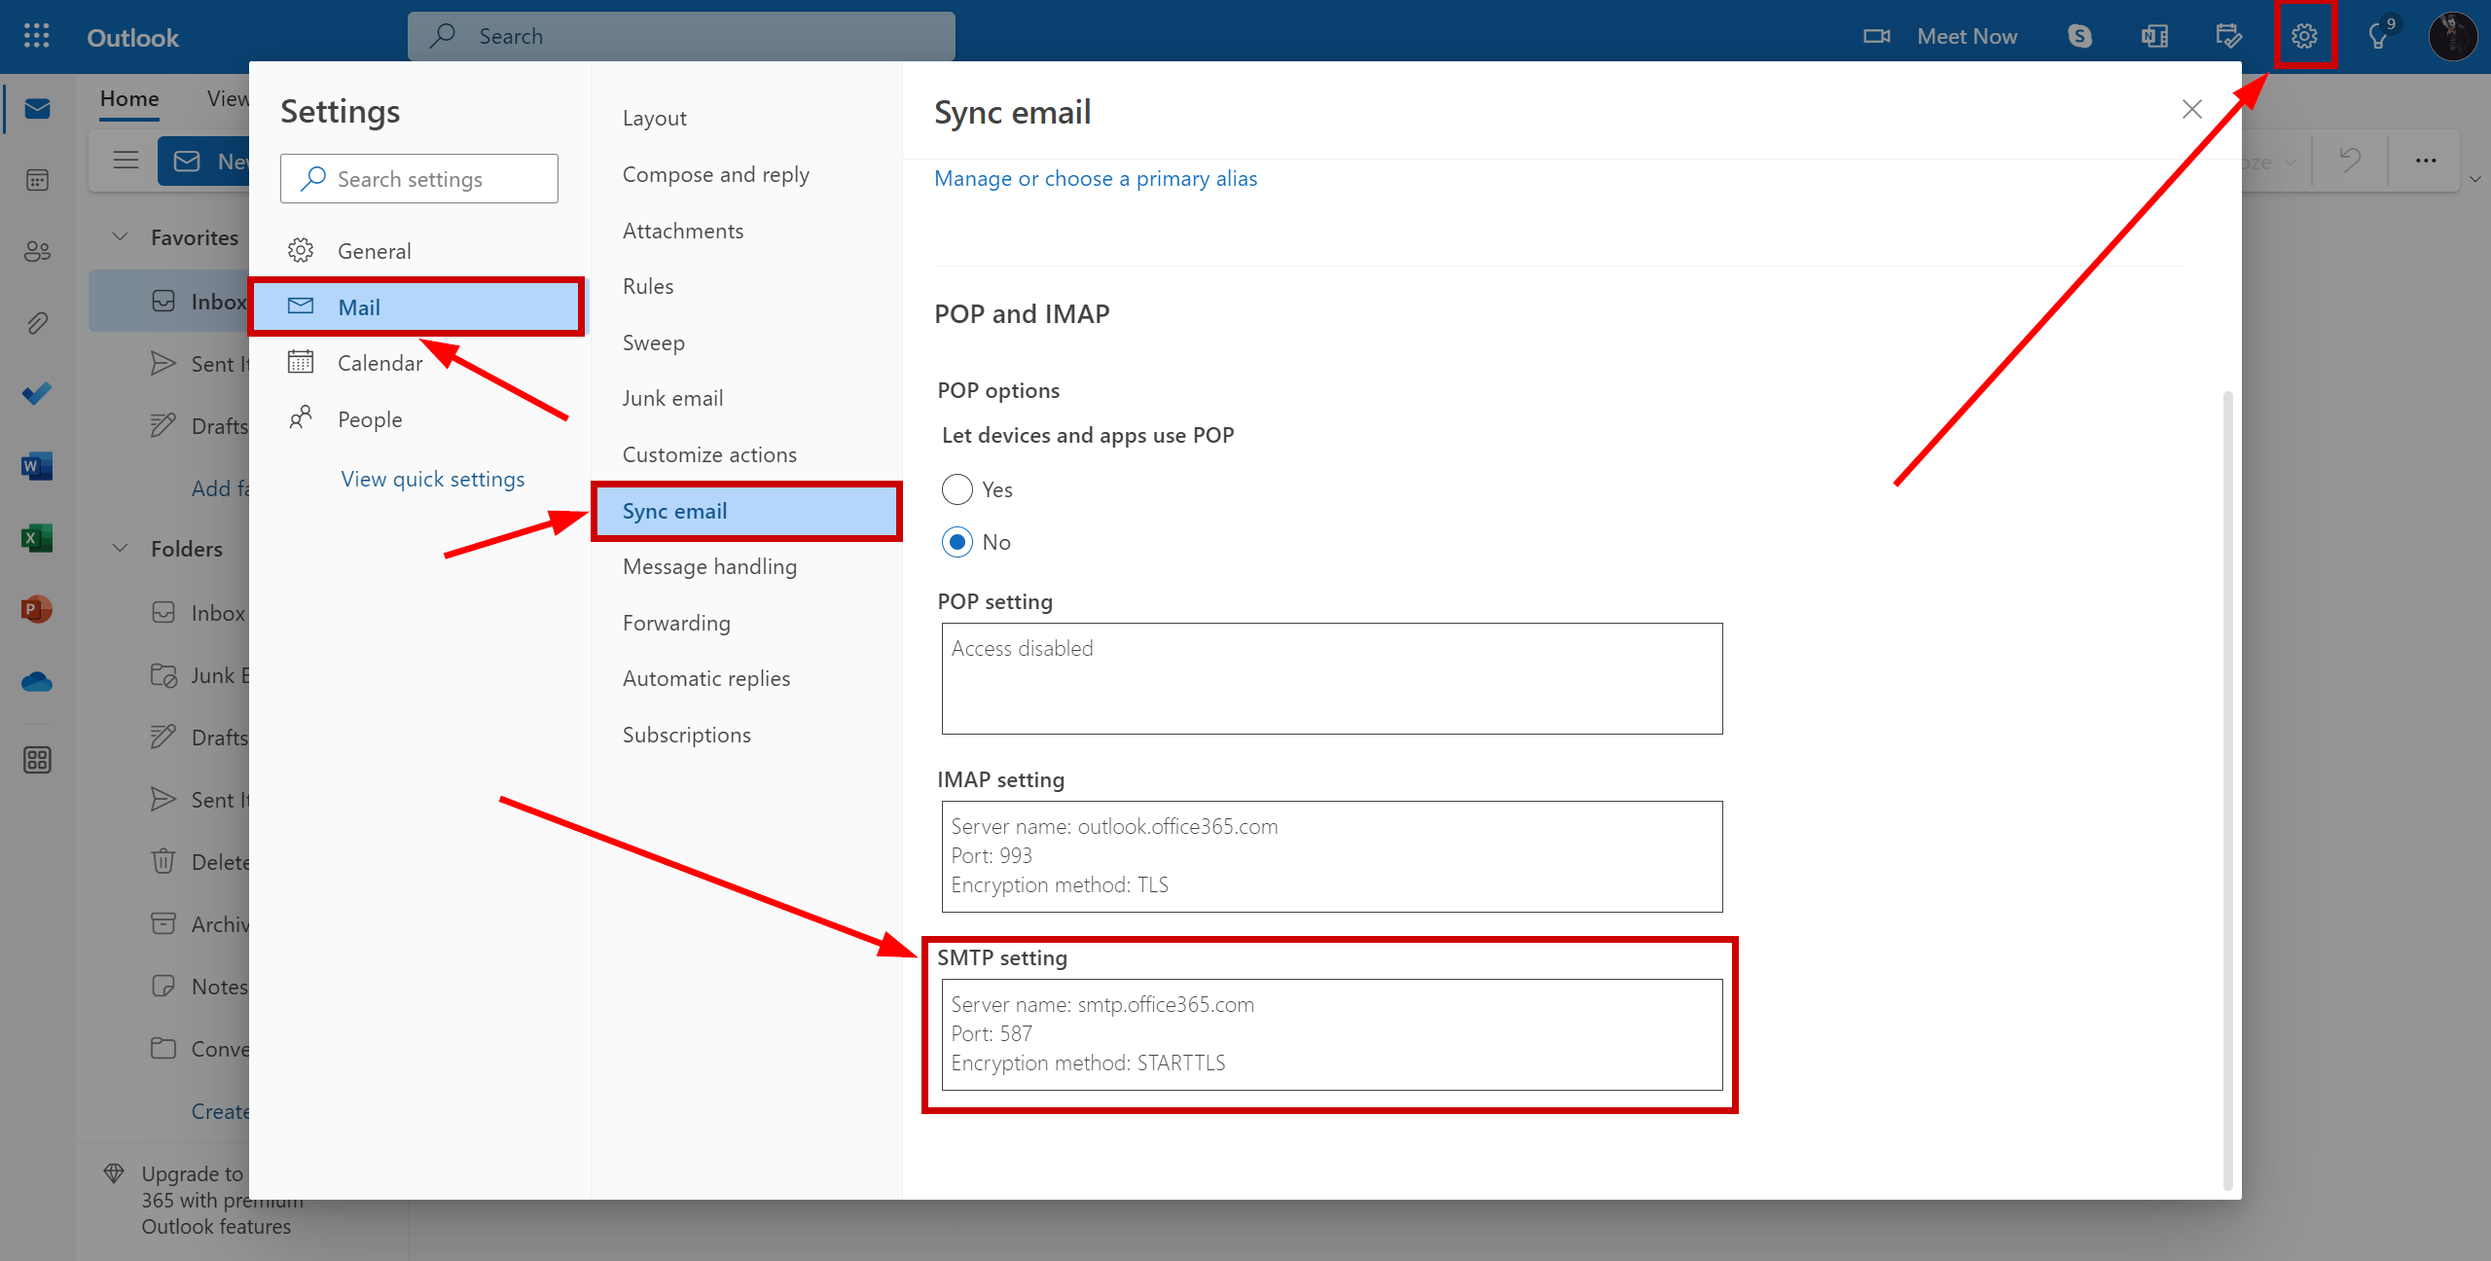
Task: Click the POP setting text box
Action: click(1332, 678)
